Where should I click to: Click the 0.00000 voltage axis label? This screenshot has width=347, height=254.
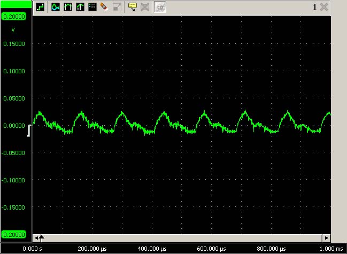pyautogui.click(x=14, y=126)
